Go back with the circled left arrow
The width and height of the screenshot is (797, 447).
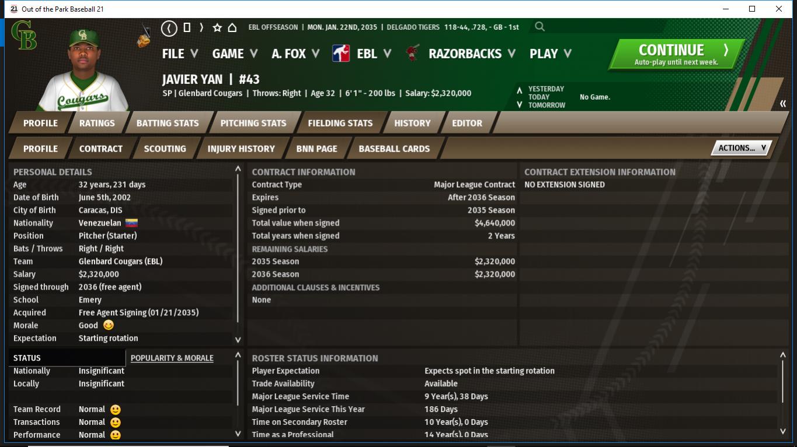coord(169,27)
